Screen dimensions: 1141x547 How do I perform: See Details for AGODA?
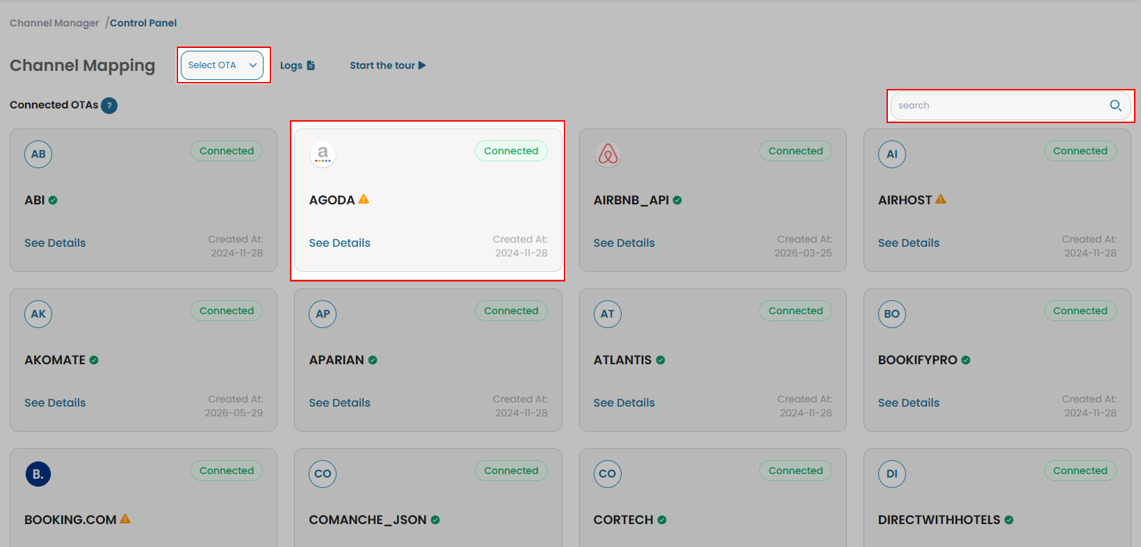coord(339,243)
